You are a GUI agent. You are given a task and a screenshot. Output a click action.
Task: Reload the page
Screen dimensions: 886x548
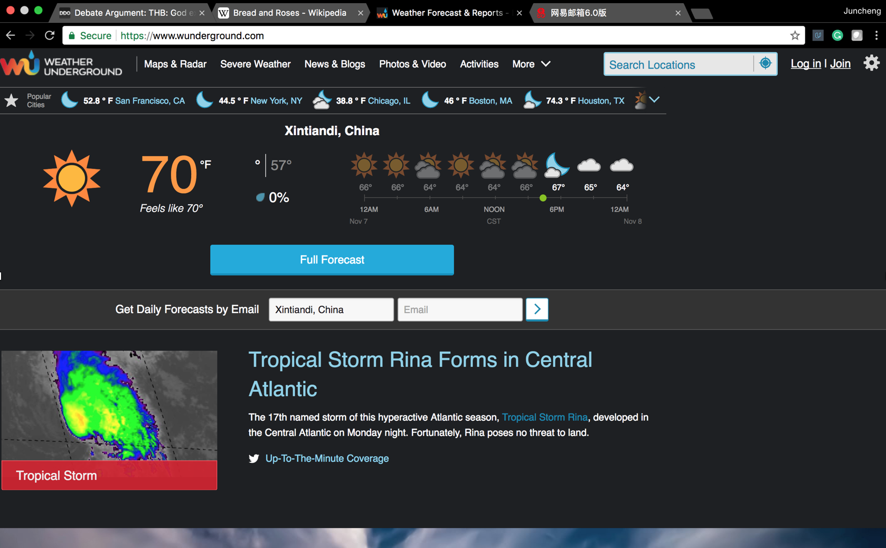click(x=50, y=35)
